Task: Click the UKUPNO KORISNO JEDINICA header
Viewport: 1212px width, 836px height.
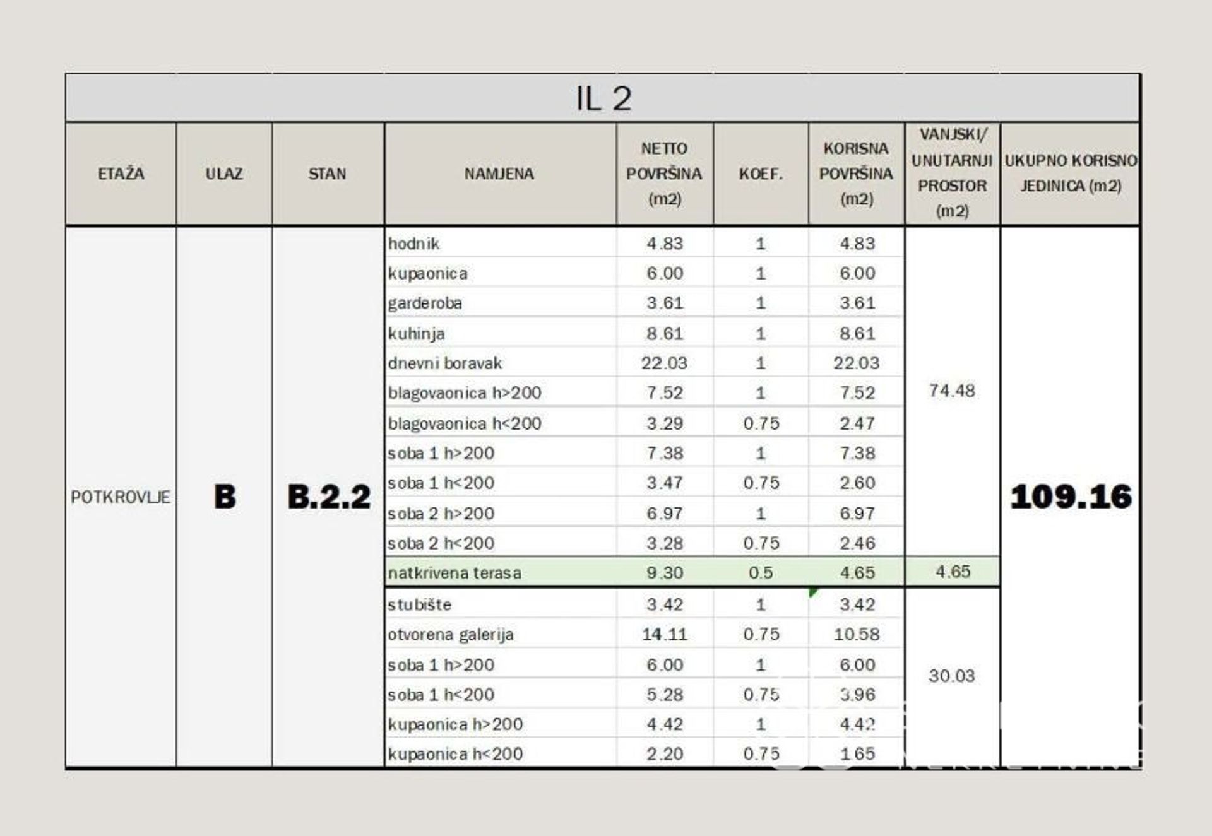Action: tap(1071, 173)
